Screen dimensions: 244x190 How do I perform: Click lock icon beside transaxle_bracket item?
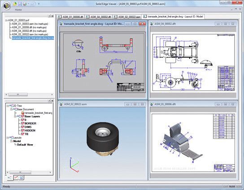[22, 113]
